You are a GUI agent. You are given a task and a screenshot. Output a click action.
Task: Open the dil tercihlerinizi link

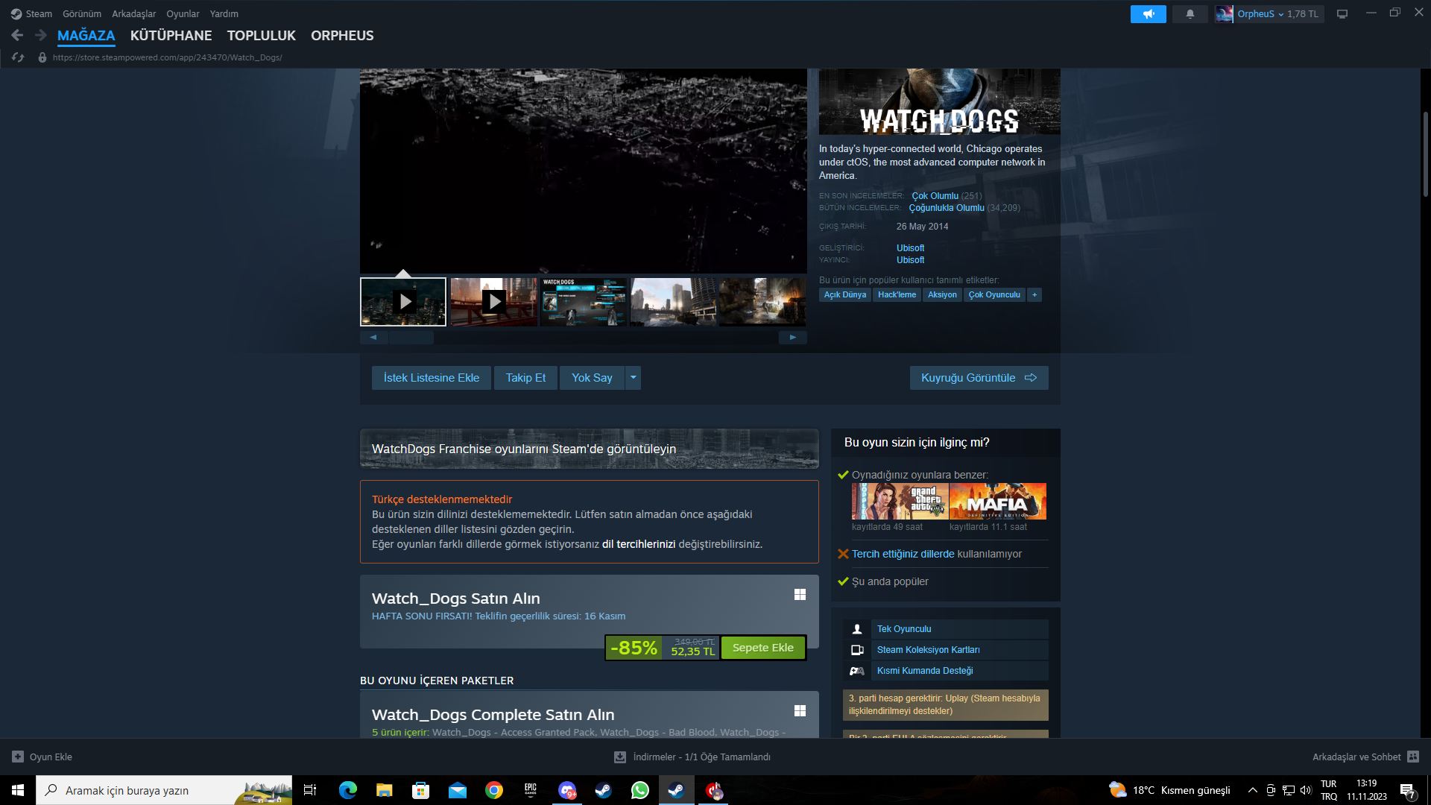(638, 544)
